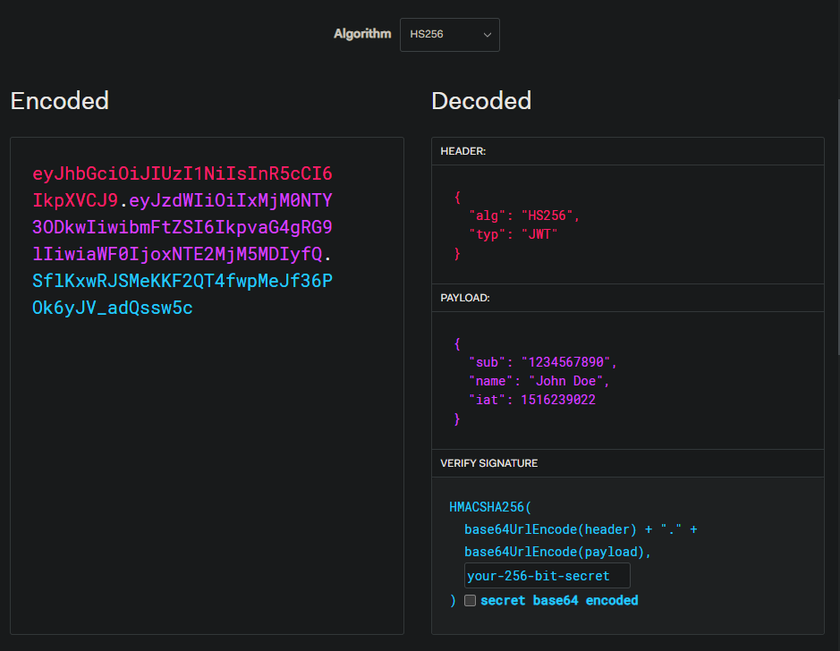
Task: Select the HEADER: section title
Action: 463,152
